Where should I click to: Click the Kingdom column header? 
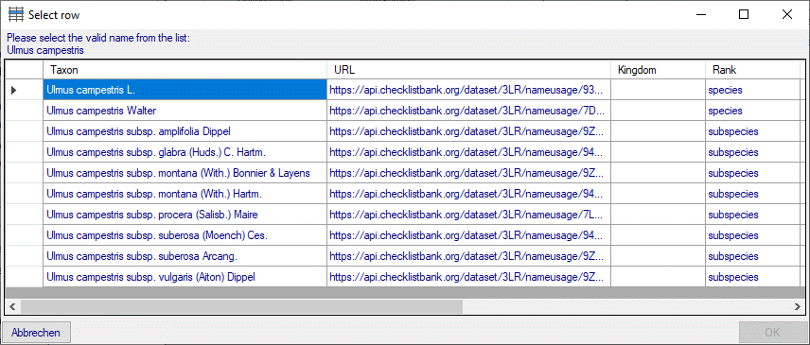pos(659,70)
